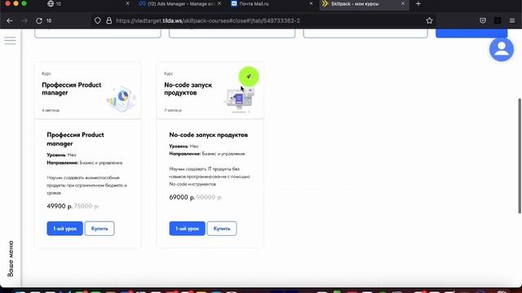Click the crossed-out 75000 р. old price
The image size is (522, 293).
(x=86, y=206)
